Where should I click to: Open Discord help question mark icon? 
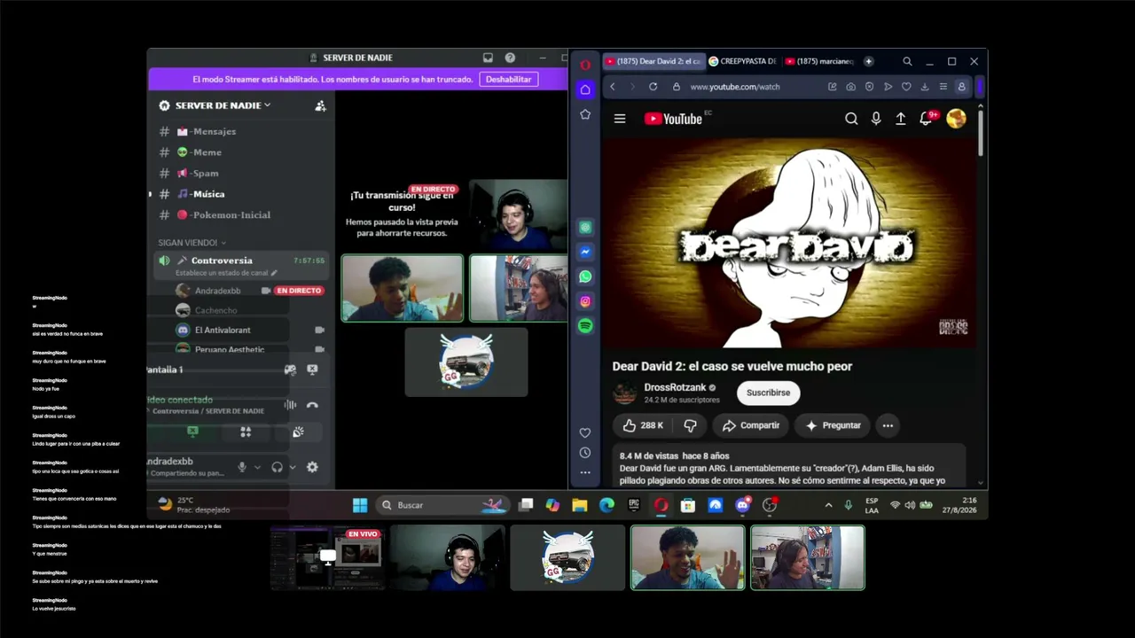point(510,58)
